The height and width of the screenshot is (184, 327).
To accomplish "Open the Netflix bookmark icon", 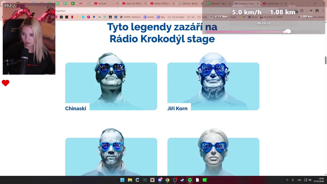I will pyautogui.click(x=72, y=17).
